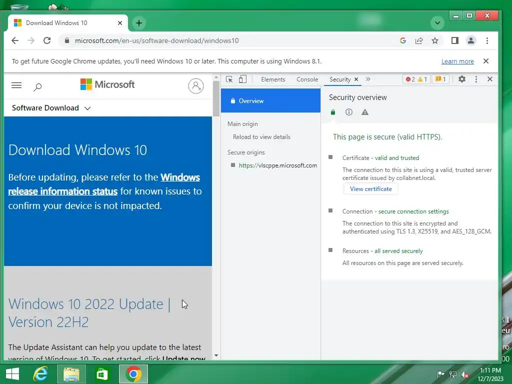Open the Learn more link about Chrome updates
512x384 pixels.
(x=457, y=61)
